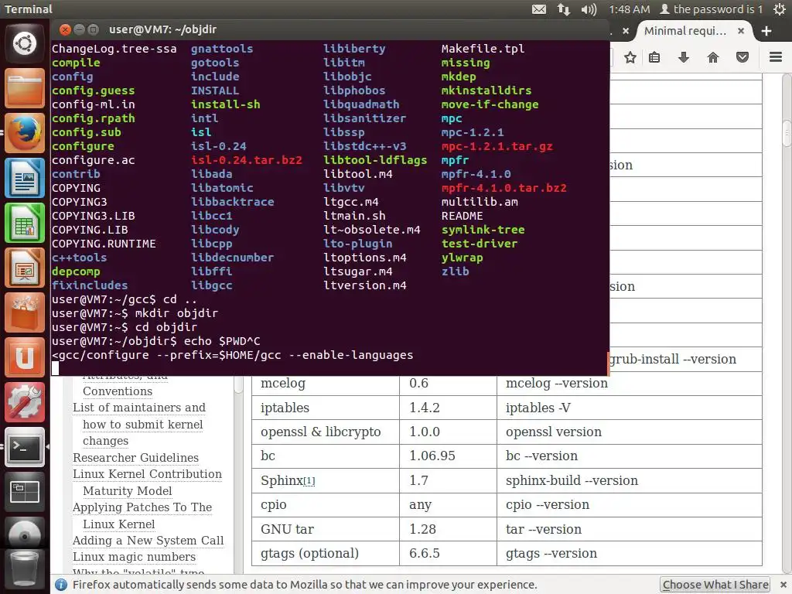This screenshot has height=594, width=792.
Task: Open the Workspace Switcher icon
Action: (x=24, y=492)
